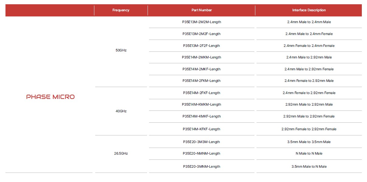Select the Interface Description column header
This screenshot has width=367, height=182.
tap(309, 10)
